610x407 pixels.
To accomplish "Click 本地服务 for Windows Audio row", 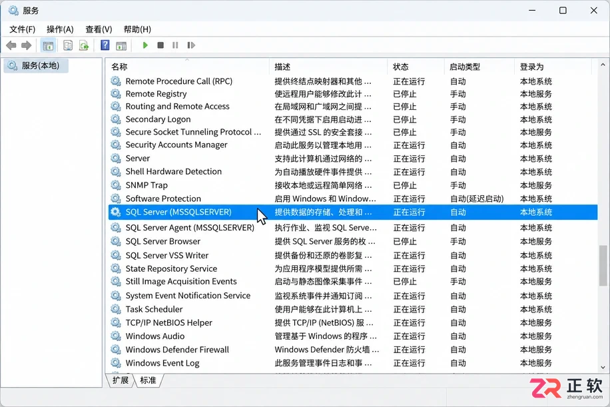I will [x=535, y=336].
